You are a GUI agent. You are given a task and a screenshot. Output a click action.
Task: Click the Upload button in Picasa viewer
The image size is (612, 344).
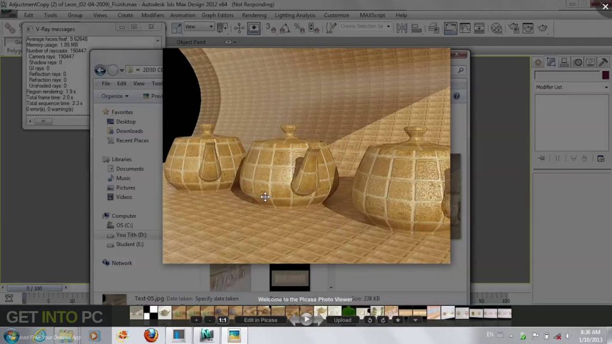click(342, 320)
